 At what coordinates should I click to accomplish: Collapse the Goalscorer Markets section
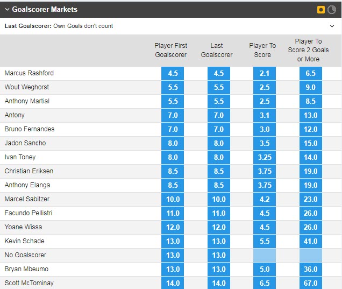coord(7,10)
